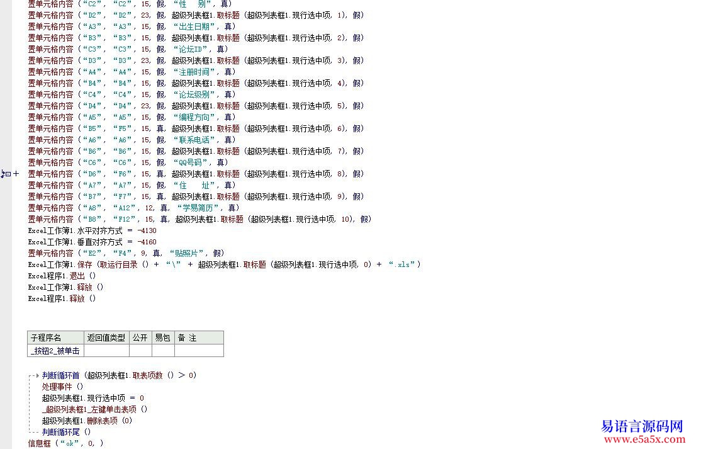
Task: Click empty return type cell under 返回值类型
Action: [x=106, y=351]
